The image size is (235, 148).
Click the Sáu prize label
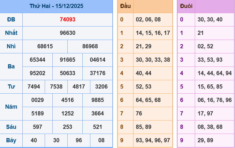pos(11,127)
